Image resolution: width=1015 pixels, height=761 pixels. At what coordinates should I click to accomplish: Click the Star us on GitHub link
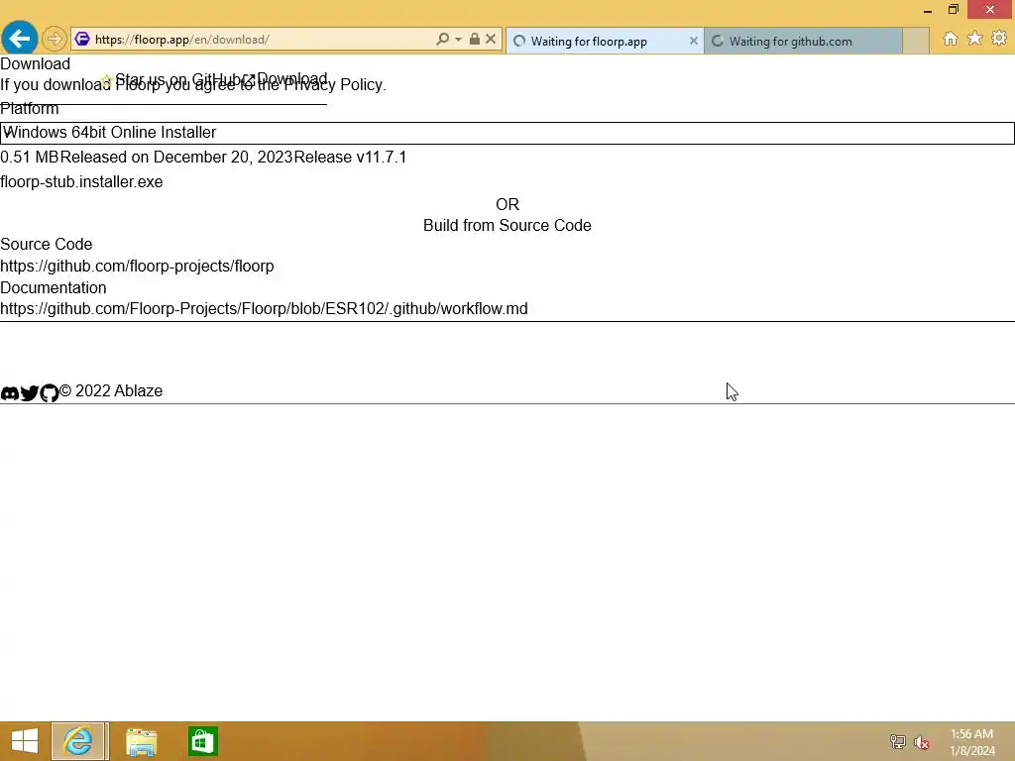click(x=178, y=79)
